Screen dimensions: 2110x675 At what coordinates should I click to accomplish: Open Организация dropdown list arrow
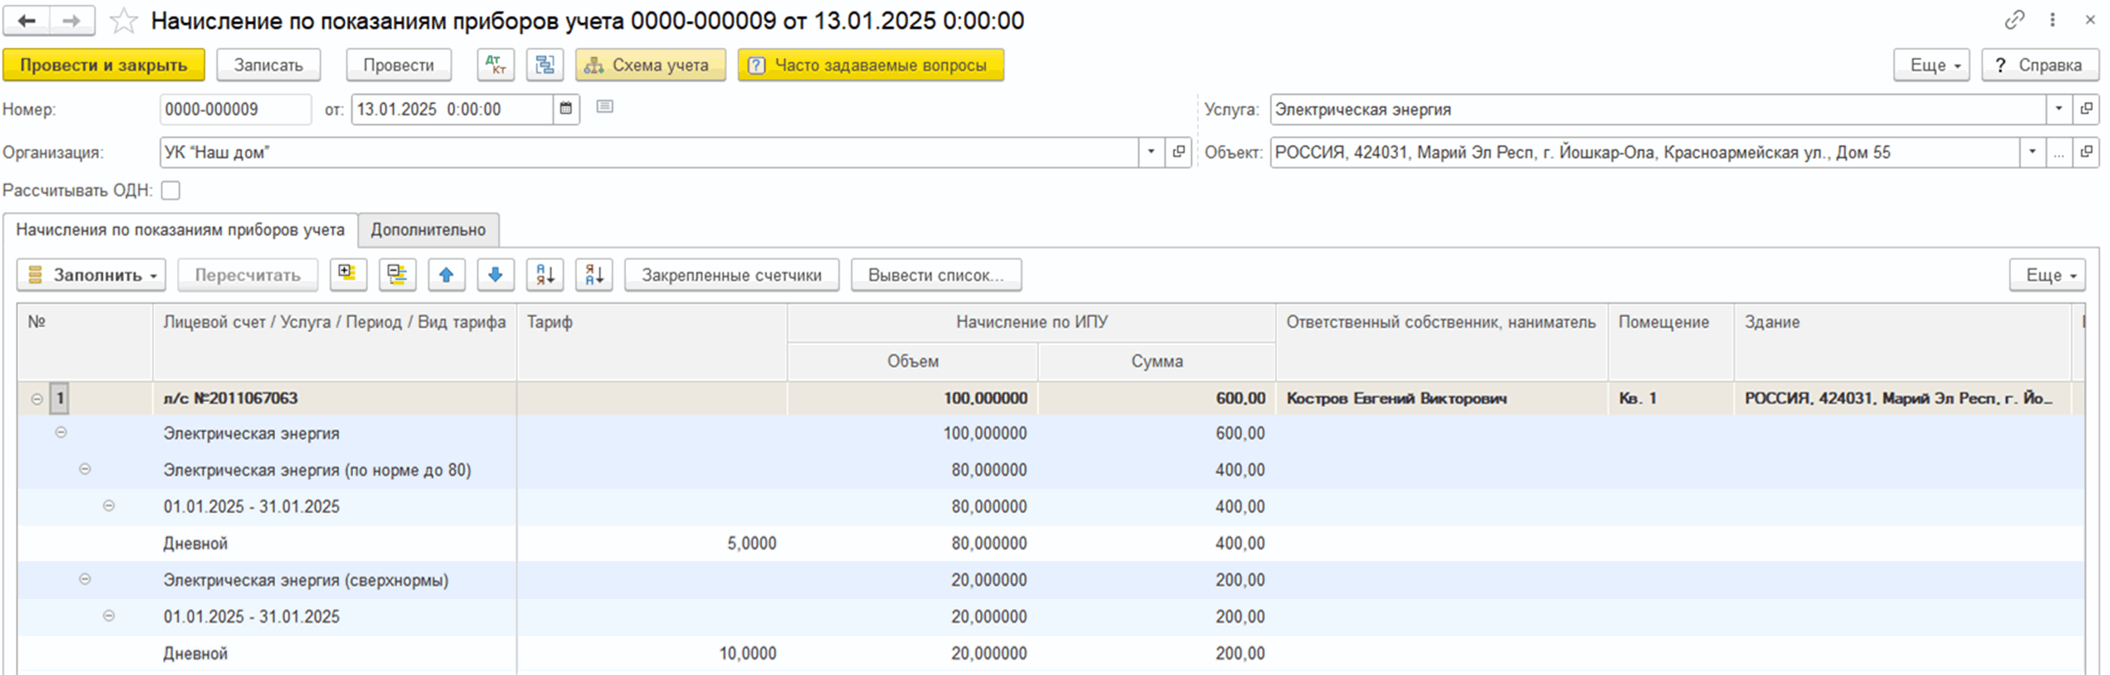[1151, 152]
